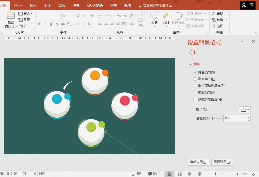Switch to Slide Sorter view icon
Screen dimensions: 259x177
click(x=179, y=174)
